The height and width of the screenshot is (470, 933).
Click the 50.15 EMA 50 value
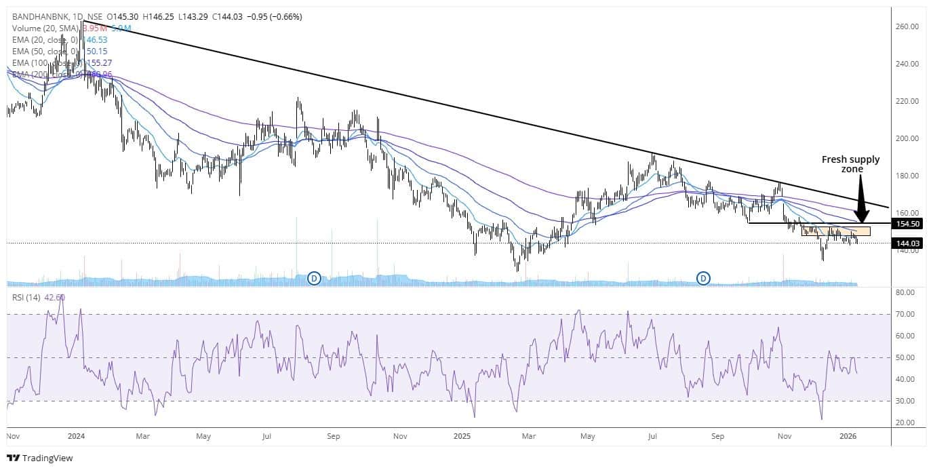[96, 51]
